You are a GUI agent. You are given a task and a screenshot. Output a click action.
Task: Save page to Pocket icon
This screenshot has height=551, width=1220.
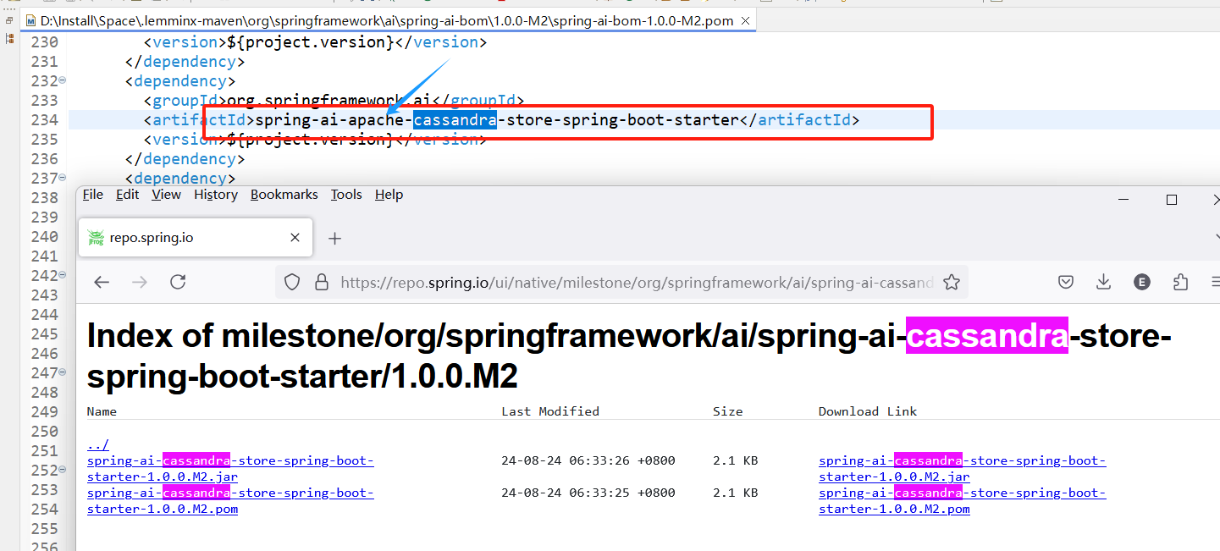[x=1067, y=283]
